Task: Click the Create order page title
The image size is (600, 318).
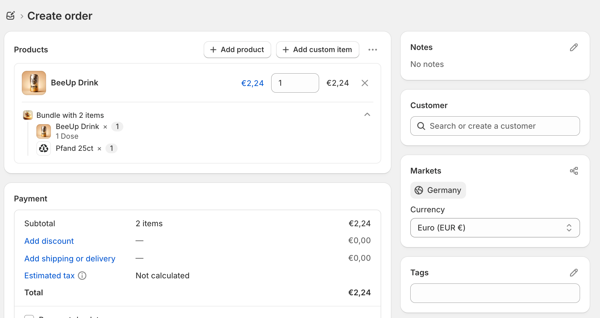Action: tap(60, 16)
